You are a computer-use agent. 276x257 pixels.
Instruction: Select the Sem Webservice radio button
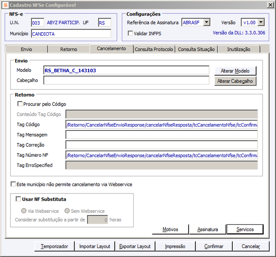67,211
